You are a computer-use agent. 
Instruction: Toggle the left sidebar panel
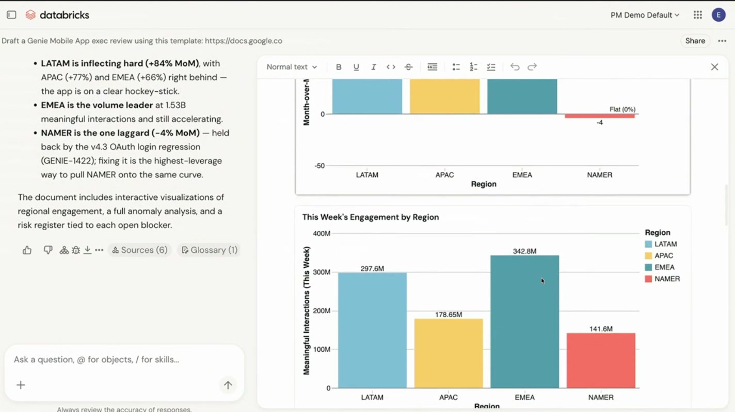[11, 15]
